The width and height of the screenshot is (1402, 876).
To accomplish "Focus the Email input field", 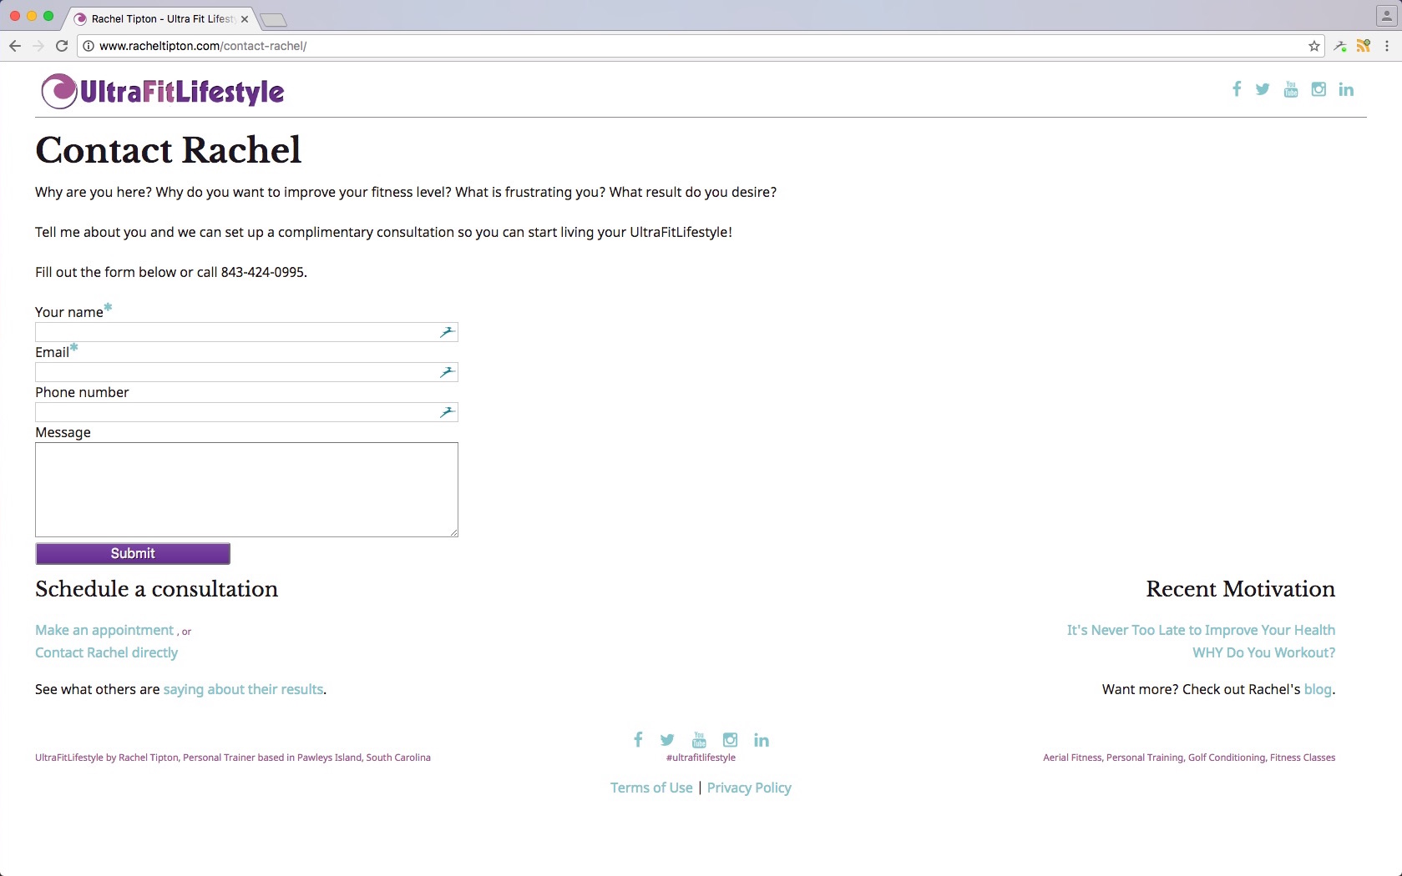I will tap(246, 372).
